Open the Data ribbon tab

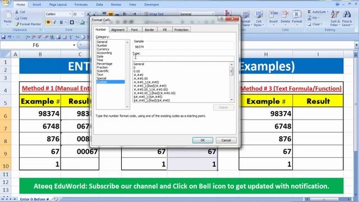pos(99,4)
